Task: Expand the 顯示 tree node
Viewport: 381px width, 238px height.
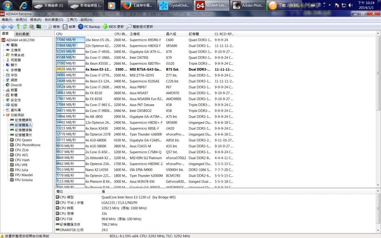Action: (4, 65)
